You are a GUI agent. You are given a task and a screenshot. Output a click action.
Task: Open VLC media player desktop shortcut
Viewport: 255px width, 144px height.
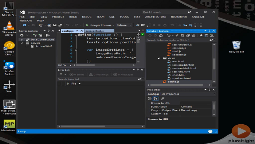click(x=9, y=29)
